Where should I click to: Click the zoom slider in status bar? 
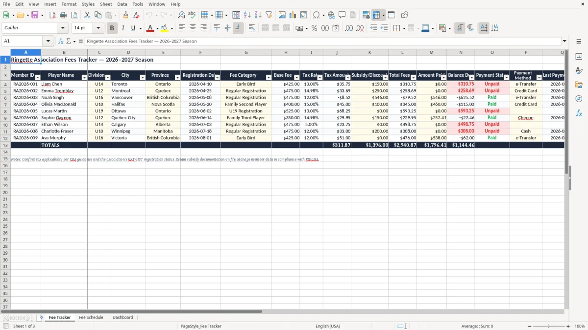(549, 326)
